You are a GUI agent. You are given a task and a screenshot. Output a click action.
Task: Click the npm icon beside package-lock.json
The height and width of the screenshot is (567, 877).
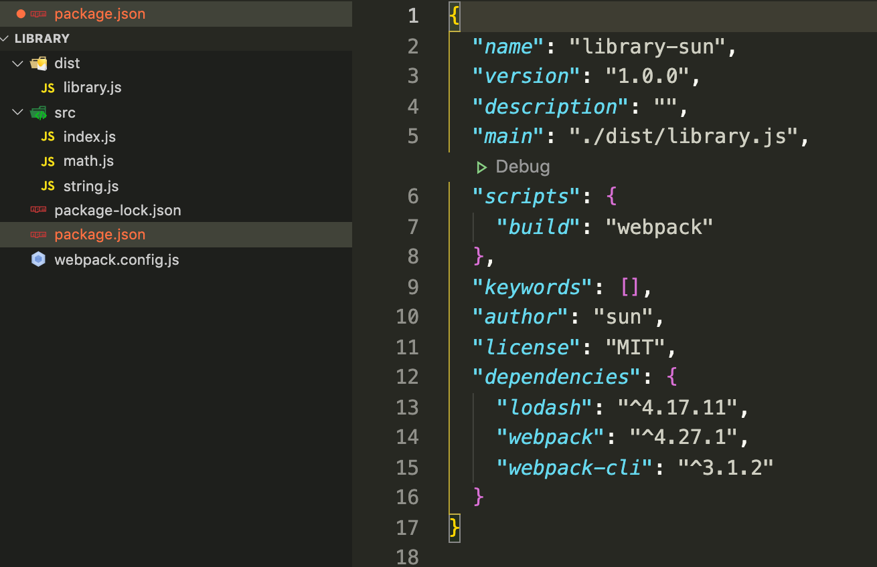pos(37,210)
